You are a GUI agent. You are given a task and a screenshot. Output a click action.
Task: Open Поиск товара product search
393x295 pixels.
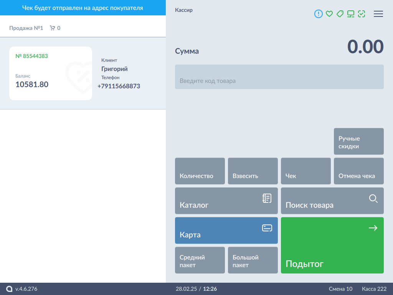coord(332,201)
